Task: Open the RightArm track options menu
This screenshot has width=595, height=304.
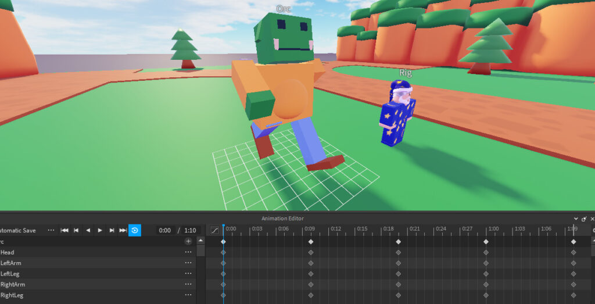Action: tap(188, 285)
